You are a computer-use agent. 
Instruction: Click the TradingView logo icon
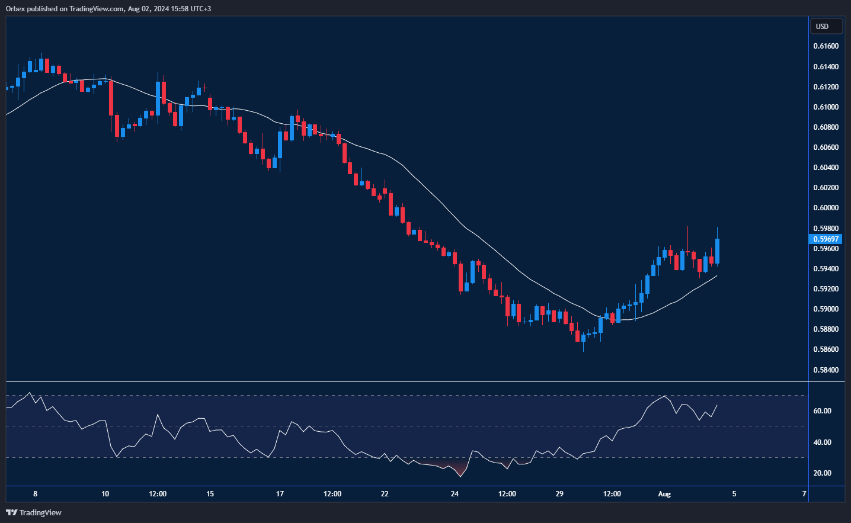click(11, 512)
